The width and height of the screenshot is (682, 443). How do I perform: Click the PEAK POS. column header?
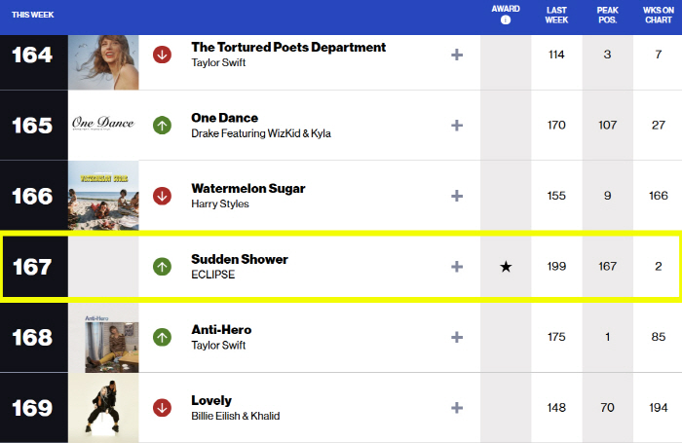click(x=608, y=15)
